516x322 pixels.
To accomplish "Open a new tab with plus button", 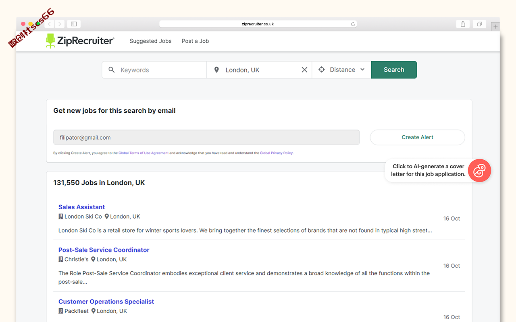I will point(495,27).
